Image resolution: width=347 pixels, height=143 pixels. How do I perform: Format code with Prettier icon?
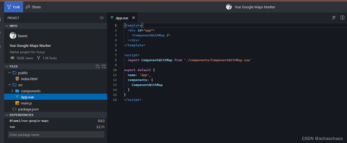334,18
